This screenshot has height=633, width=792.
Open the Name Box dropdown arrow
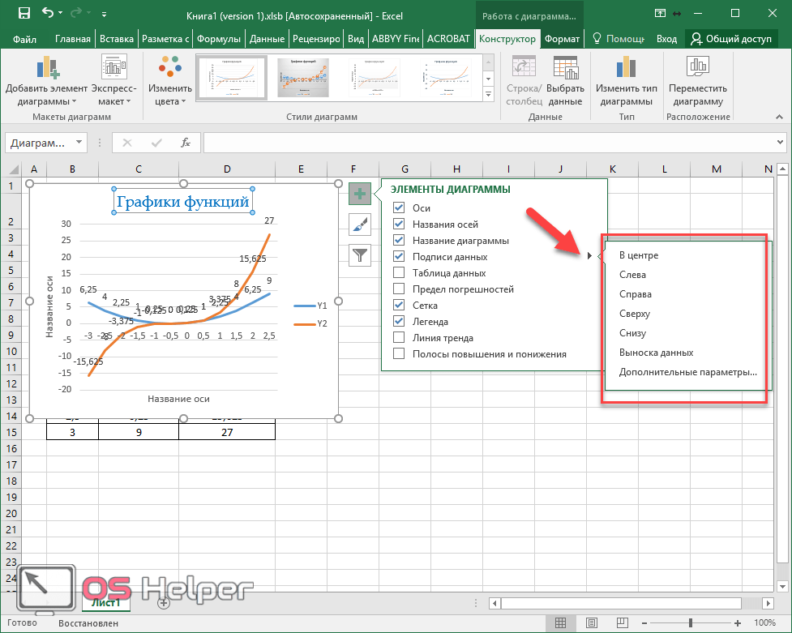pos(79,143)
